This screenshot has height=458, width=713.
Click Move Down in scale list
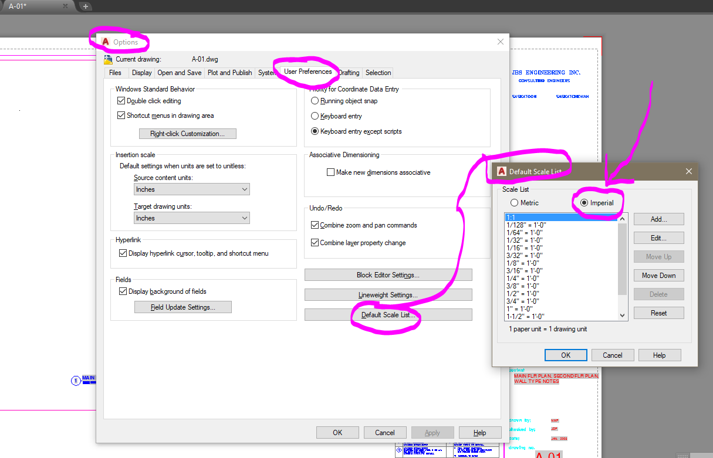point(659,276)
